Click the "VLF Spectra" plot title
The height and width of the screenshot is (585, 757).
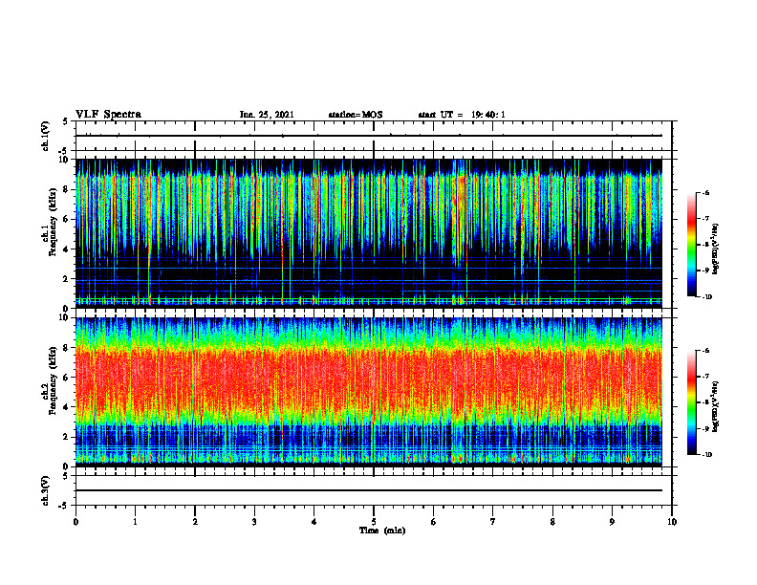coord(108,115)
